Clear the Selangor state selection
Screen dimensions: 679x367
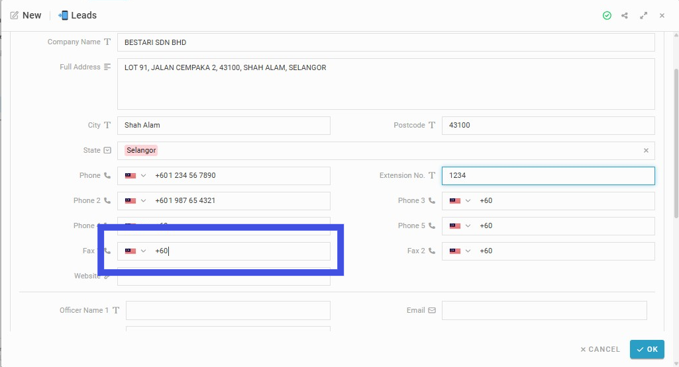pyautogui.click(x=646, y=150)
